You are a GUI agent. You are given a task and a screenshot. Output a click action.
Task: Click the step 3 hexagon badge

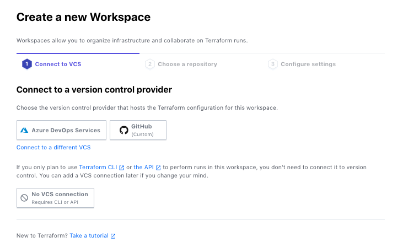coord(272,64)
